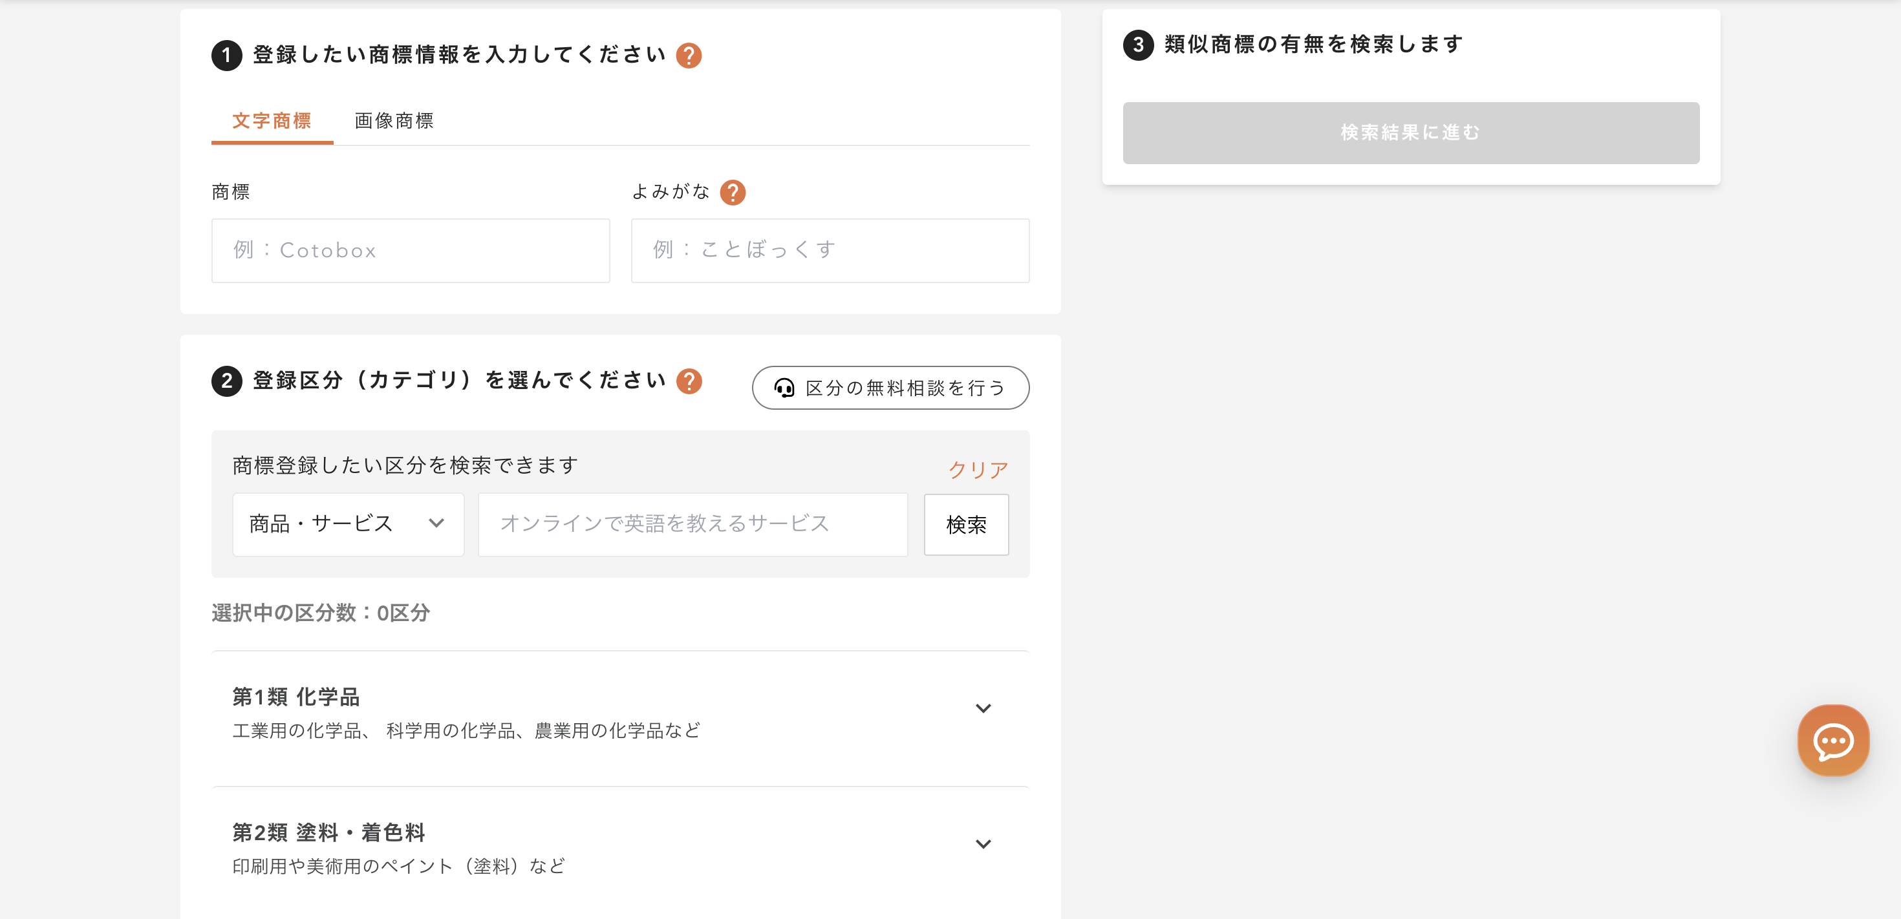This screenshot has width=1901, height=919.
Task: Click the クリア link
Action: [978, 469]
